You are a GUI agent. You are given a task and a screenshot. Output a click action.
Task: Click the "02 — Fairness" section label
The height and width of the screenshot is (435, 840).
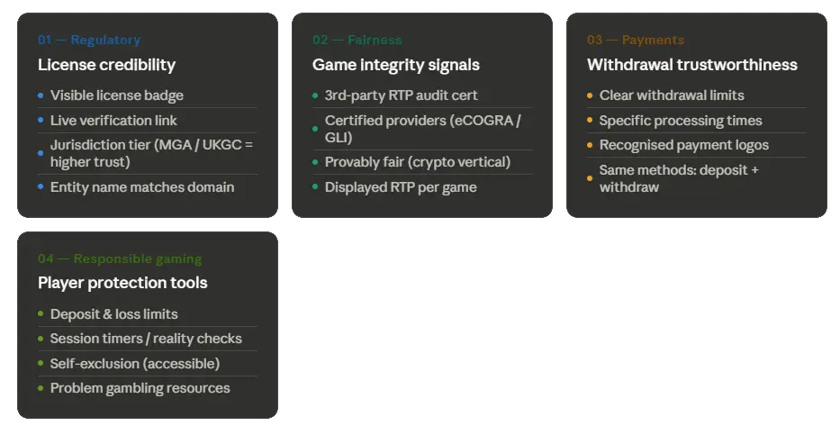(x=357, y=40)
